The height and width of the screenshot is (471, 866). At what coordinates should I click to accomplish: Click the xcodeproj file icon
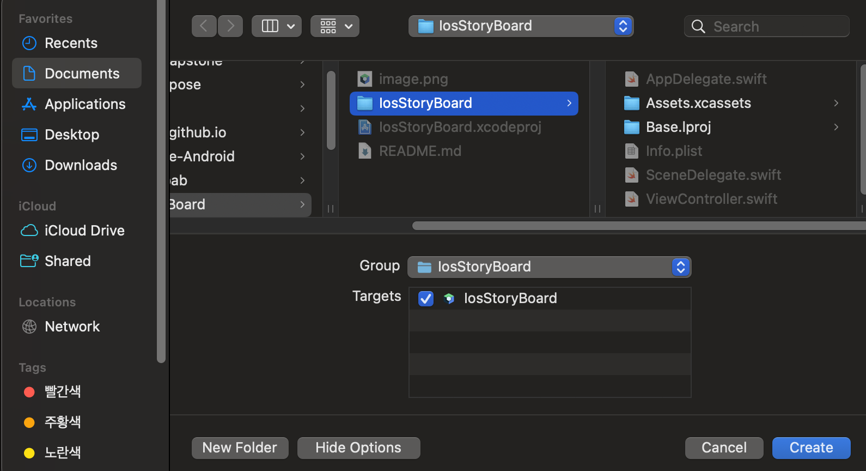(x=365, y=127)
